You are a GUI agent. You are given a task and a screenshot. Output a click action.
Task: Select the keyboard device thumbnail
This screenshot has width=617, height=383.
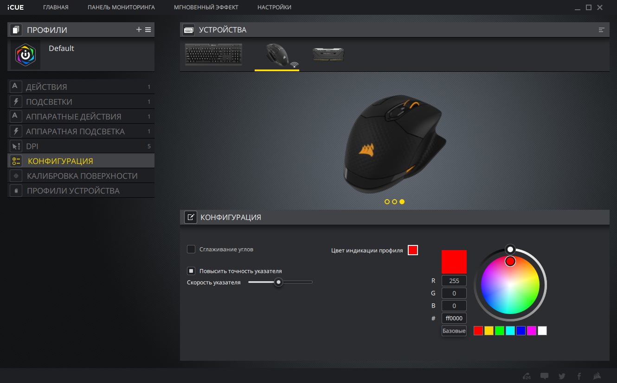pos(213,55)
